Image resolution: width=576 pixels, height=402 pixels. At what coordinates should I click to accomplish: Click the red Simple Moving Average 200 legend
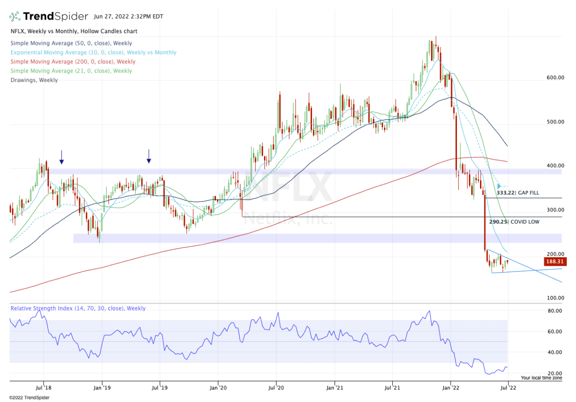[73, 61]
